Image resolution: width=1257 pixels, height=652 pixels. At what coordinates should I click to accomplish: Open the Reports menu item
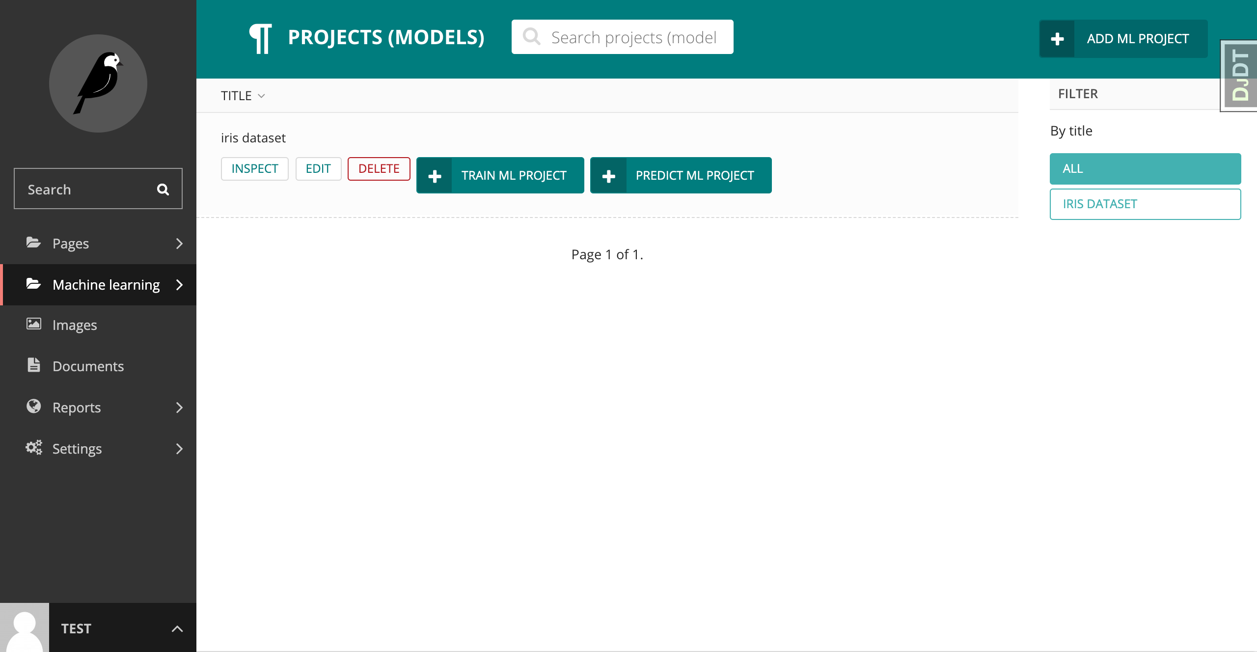tap(77, 407)
